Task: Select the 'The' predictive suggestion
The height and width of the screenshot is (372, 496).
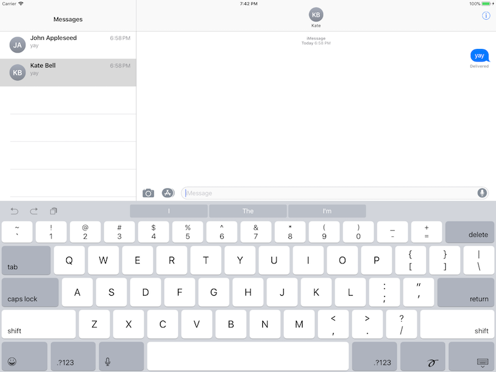Action: (248, 211)
